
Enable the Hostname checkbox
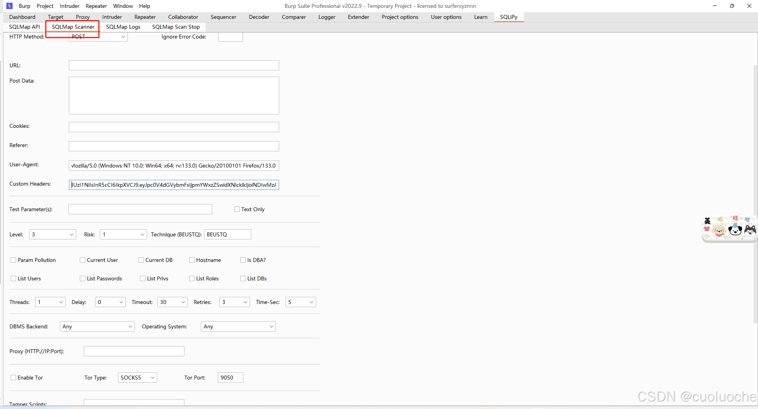tap(192, 260)
